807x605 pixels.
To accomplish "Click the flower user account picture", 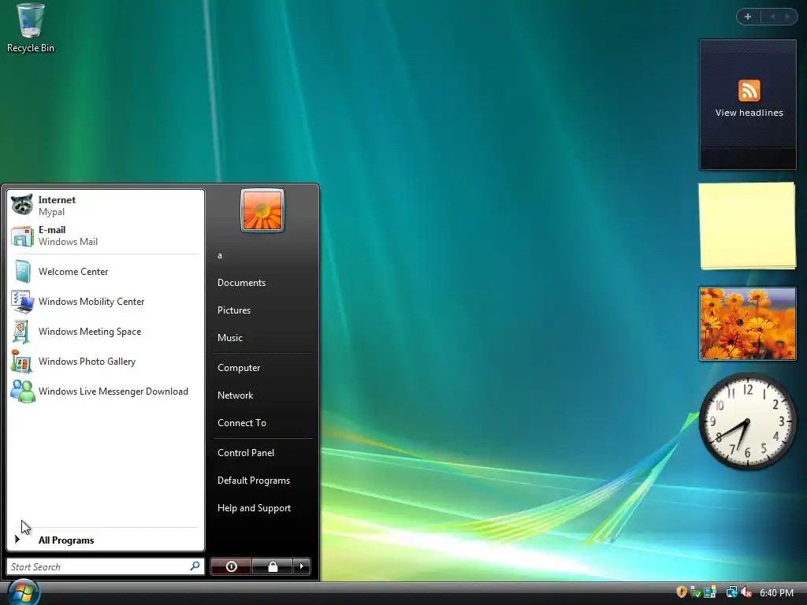I will click(x=262, y=210).
